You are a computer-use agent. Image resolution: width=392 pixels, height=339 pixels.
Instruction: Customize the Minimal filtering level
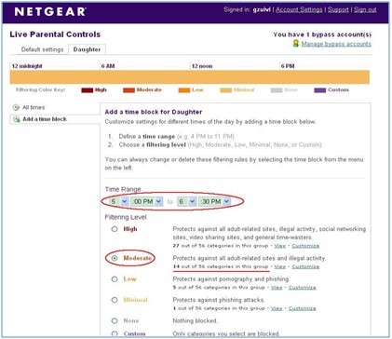(303, 308)
